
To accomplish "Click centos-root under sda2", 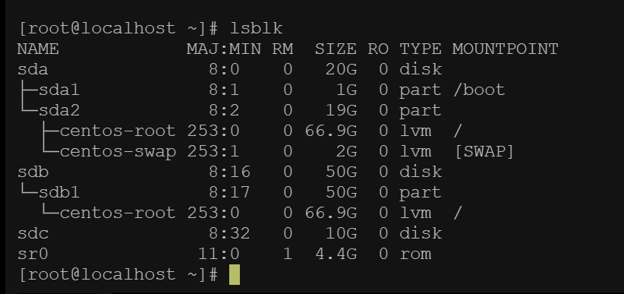I will point(118,131).
